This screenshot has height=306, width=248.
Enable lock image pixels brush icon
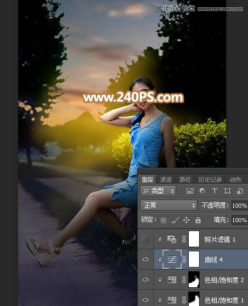[175, 220]
